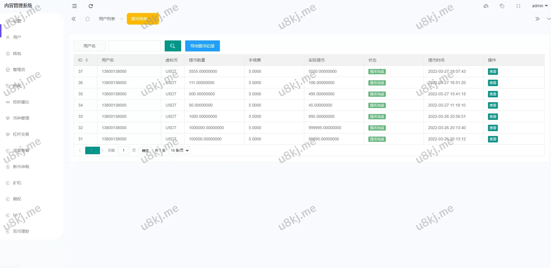551x268 pixels.
Task: Expand the tab options chevron at far right
Action: click(x=548, y=19)
